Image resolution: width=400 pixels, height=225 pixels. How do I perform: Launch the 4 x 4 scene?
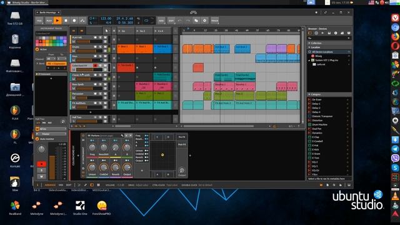[x=162, y=31]
